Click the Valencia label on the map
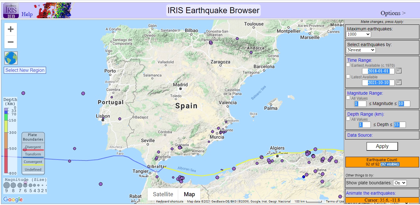This screenshot has width=420, height=205. click(228, 103)
